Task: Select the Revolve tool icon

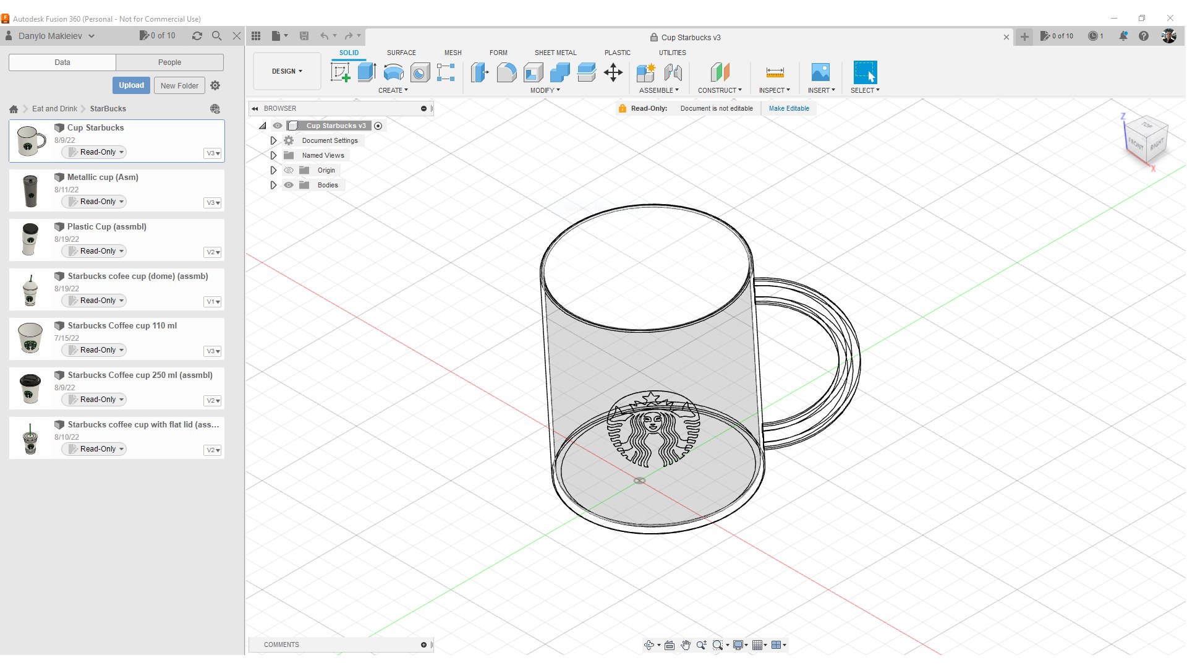Action: coord(393,72)
